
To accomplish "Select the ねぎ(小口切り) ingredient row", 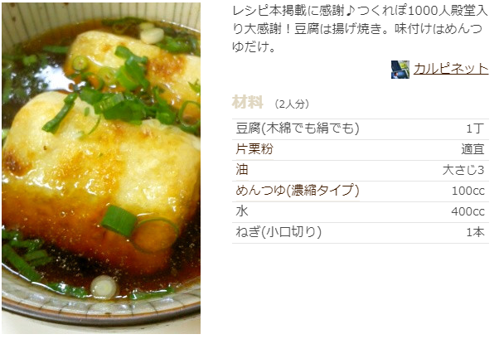I will (x=361, y=232).
